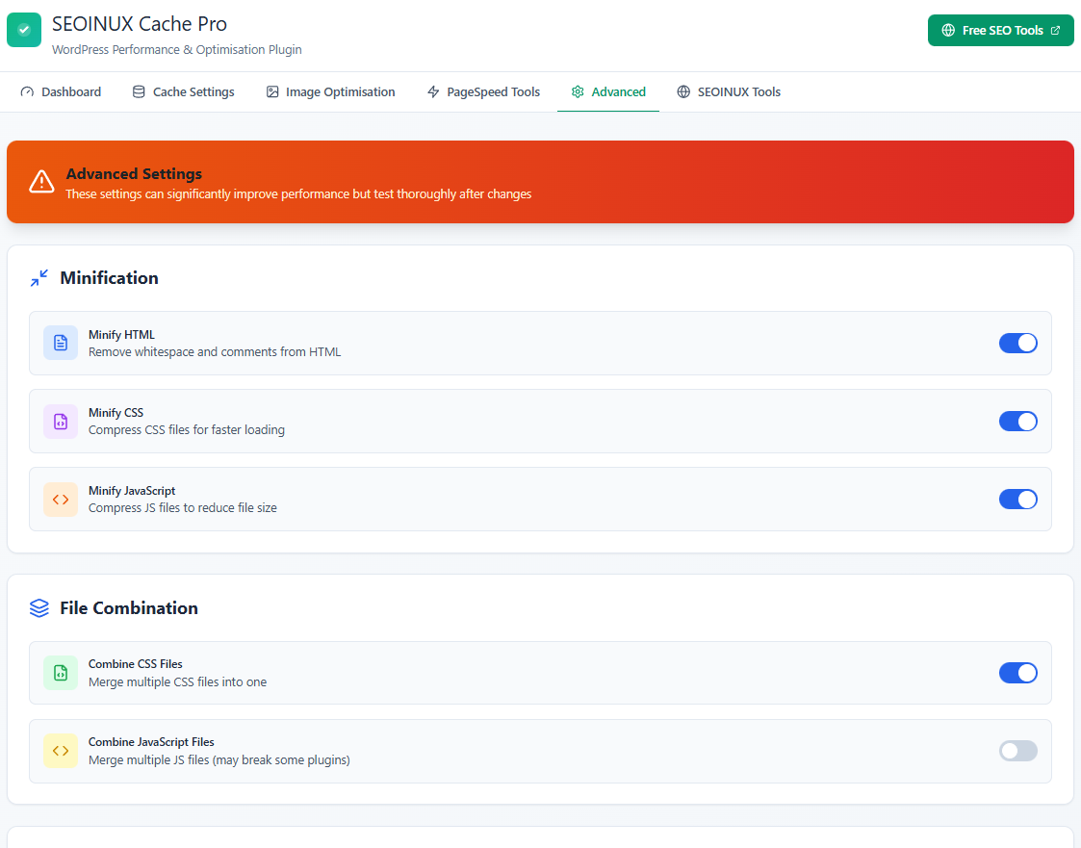Open the PageSpeed Tools tab
Screen dimensions: 1081x848
click(483, 92)
